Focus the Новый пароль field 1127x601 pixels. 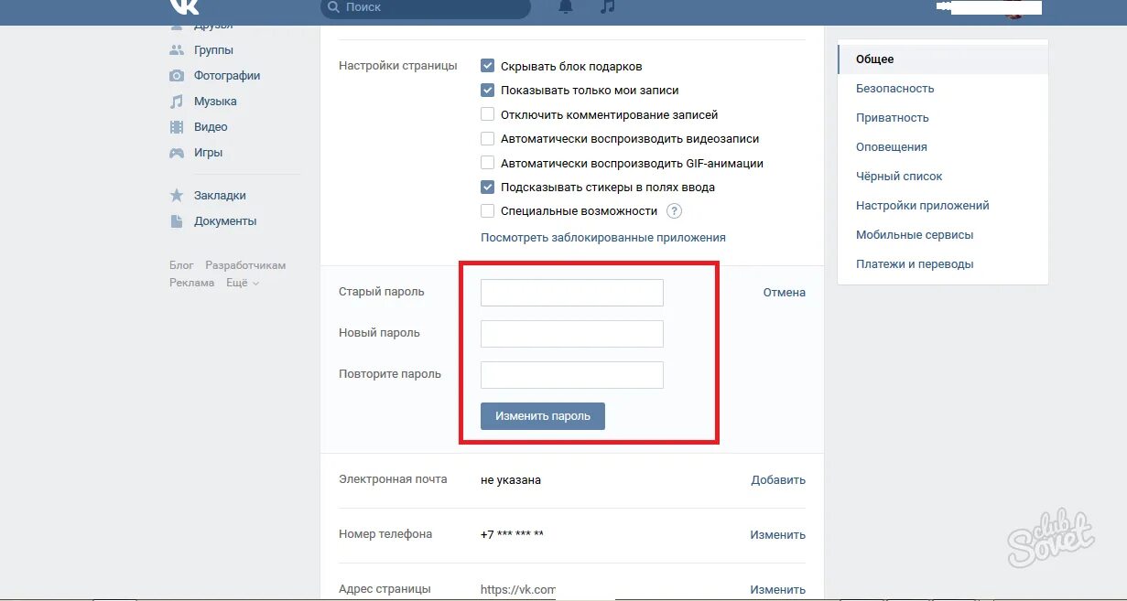pyautogui.click(x=572, y=334)
